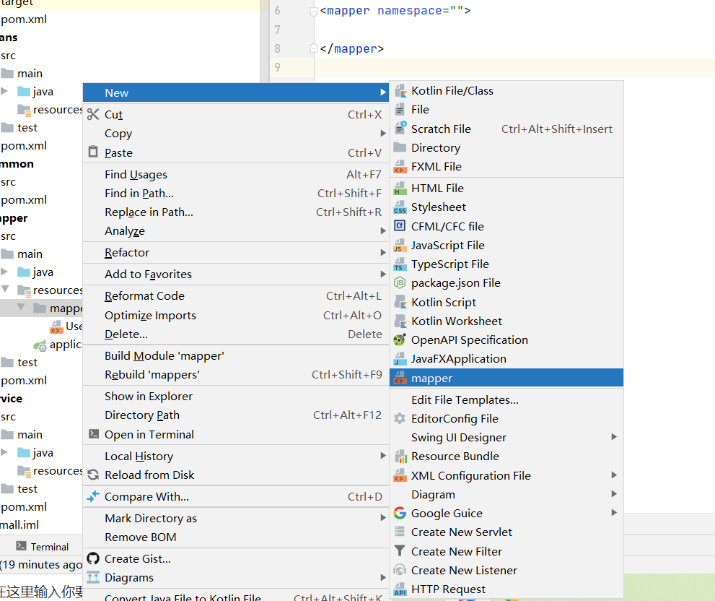Click the Kotlin Worksheet icon
Screen dimensions: 715x601
400,321
